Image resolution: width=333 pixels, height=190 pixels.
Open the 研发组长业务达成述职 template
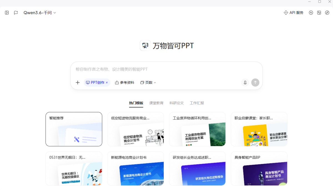(197, 168)
